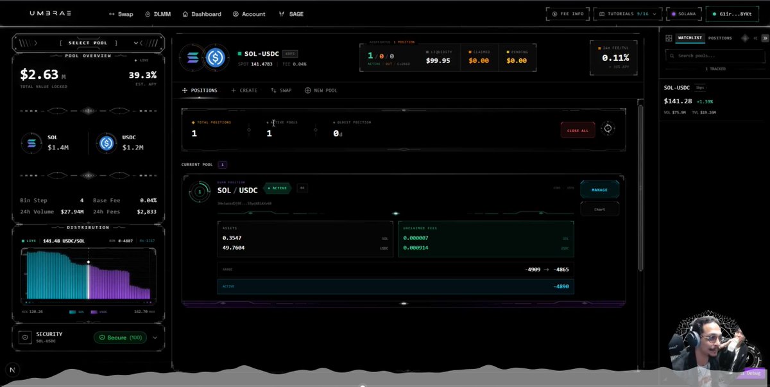Select the Positions tab in right sidebar
This screenshot has height=387, width=770.
720,38
